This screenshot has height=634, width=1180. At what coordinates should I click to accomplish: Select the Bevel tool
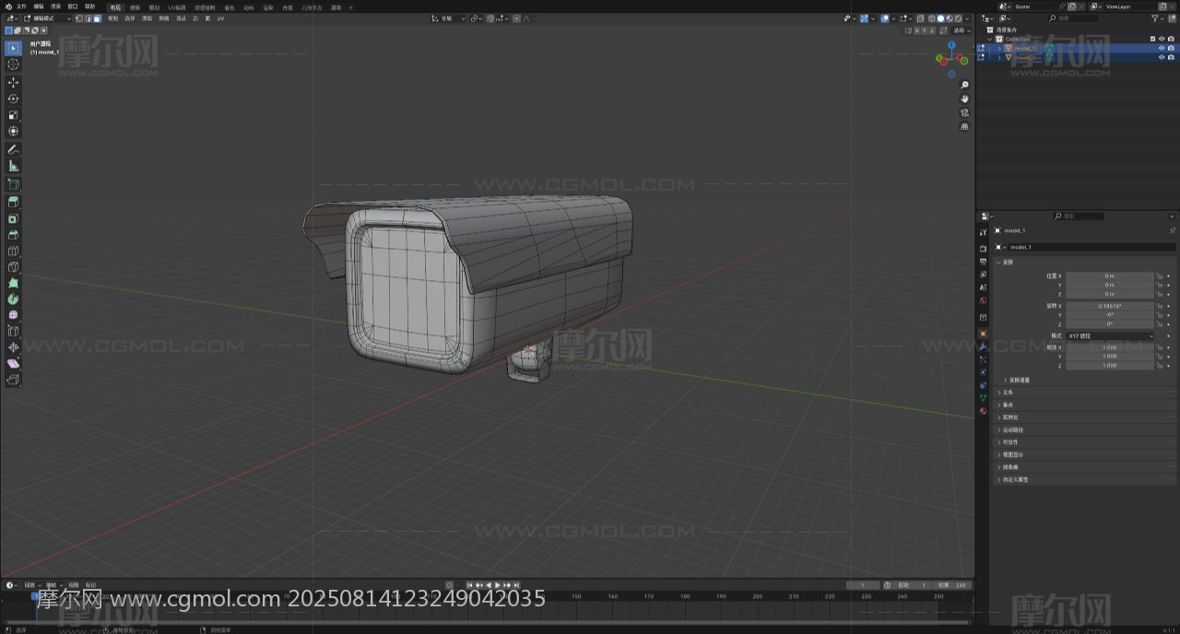[13, 234]
